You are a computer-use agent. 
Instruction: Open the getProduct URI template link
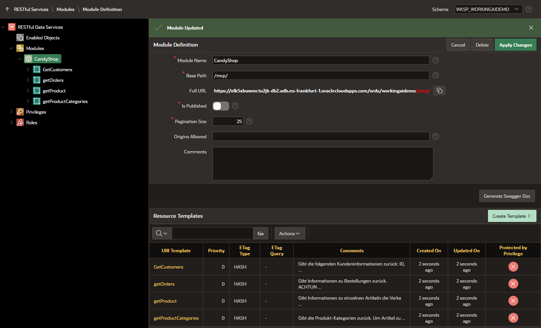tap(165, 301)
